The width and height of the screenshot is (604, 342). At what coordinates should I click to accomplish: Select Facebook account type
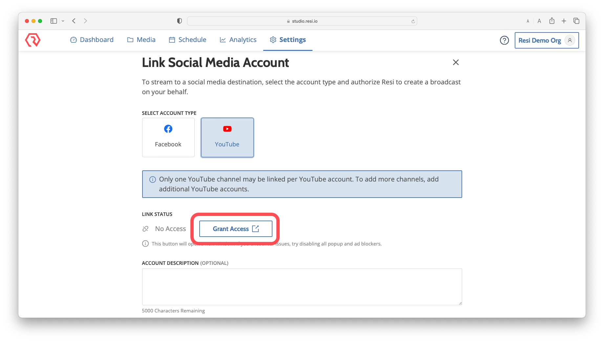tap(168, 138)
